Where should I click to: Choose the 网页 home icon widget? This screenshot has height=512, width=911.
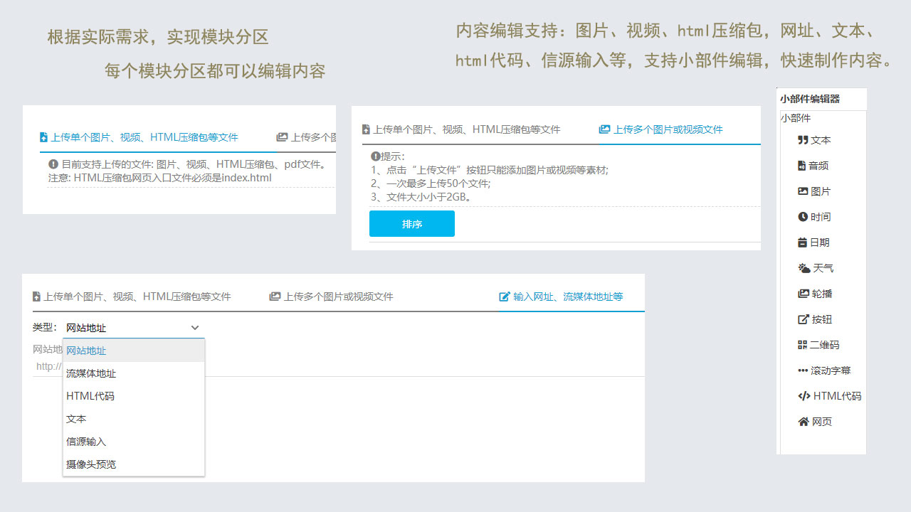803,422
